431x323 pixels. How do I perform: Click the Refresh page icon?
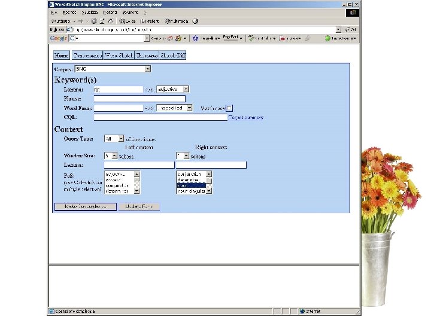(102, 21)
